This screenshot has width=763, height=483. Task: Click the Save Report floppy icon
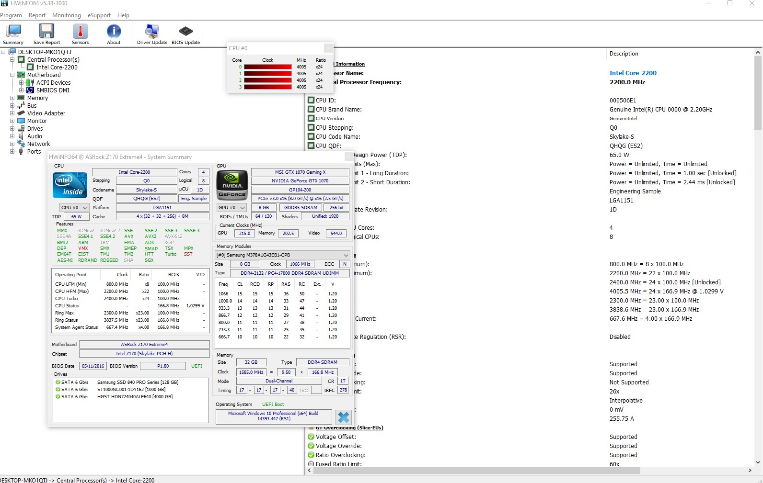pyautogui.click(x=46, y=31)
